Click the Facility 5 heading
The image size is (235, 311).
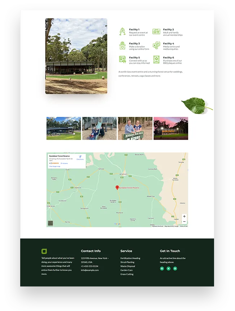click(x=134, y=57)
